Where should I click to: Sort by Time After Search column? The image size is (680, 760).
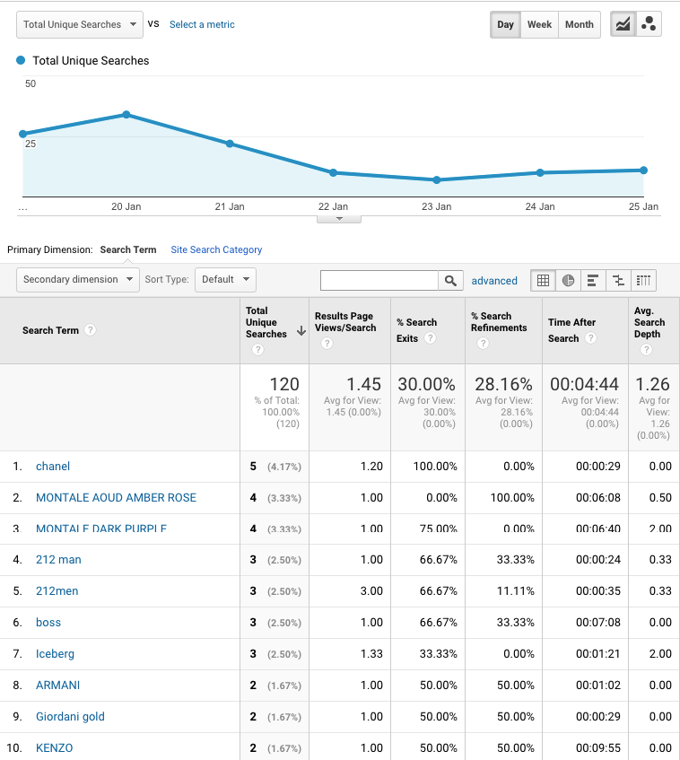click(x=572, y=330)
